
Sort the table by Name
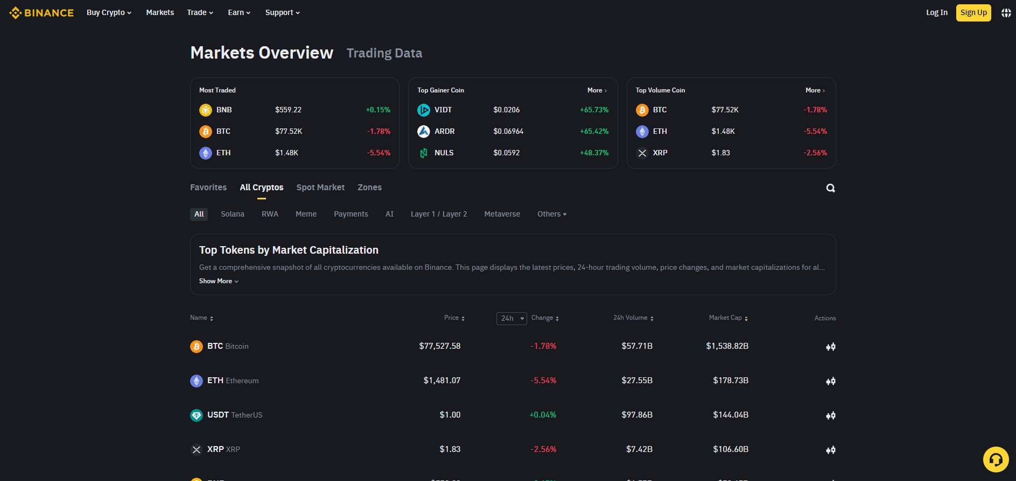point(202,318)
